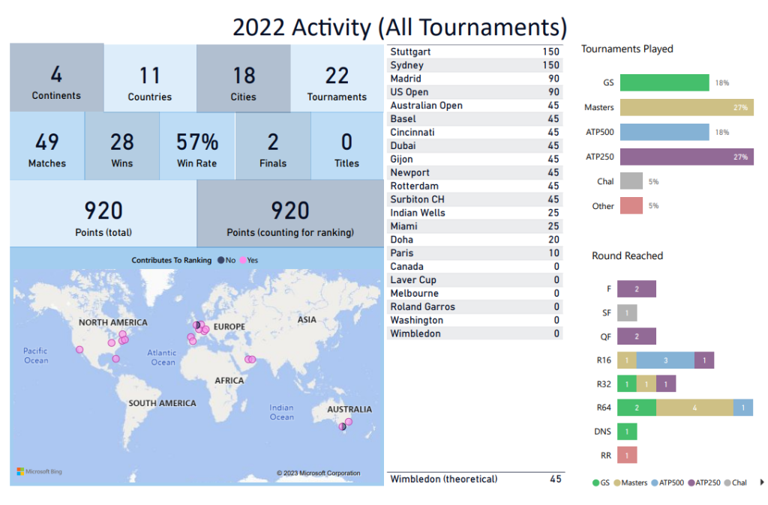Expand legend with the right arrow after Chal

pos(763,483)
